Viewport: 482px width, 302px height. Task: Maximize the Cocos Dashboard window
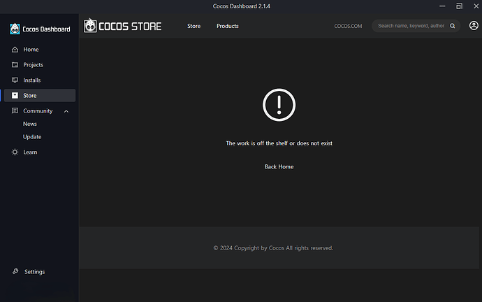pos(459,6)
